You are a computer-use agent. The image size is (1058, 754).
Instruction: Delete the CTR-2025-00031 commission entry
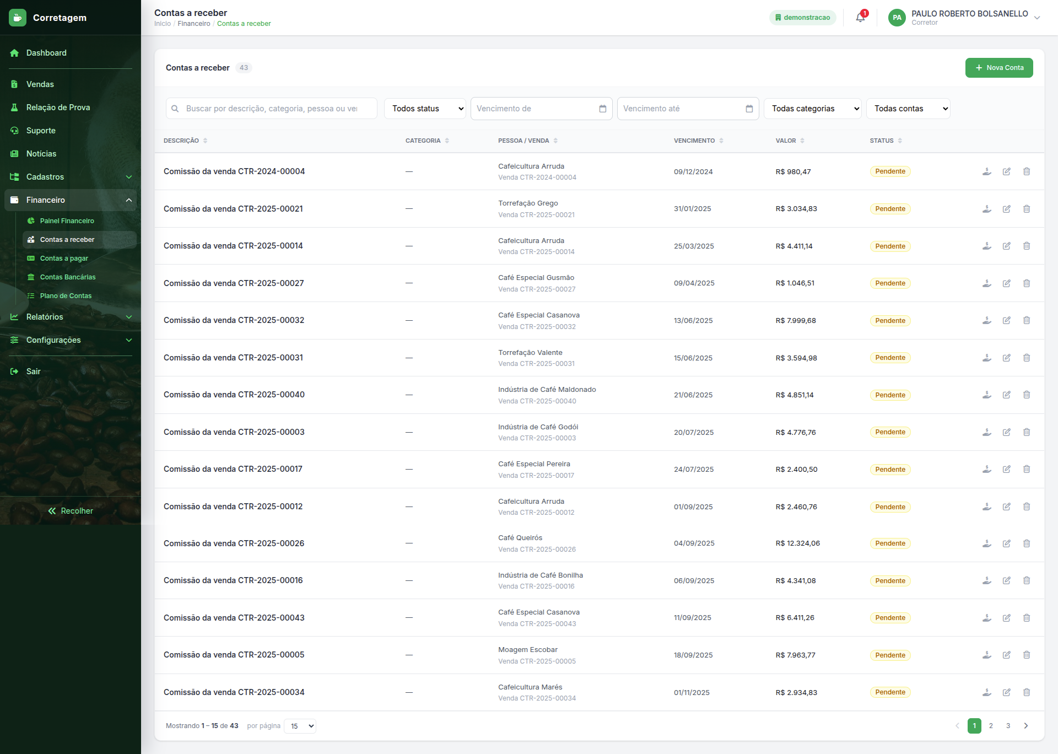click(x=1027, y=358)
